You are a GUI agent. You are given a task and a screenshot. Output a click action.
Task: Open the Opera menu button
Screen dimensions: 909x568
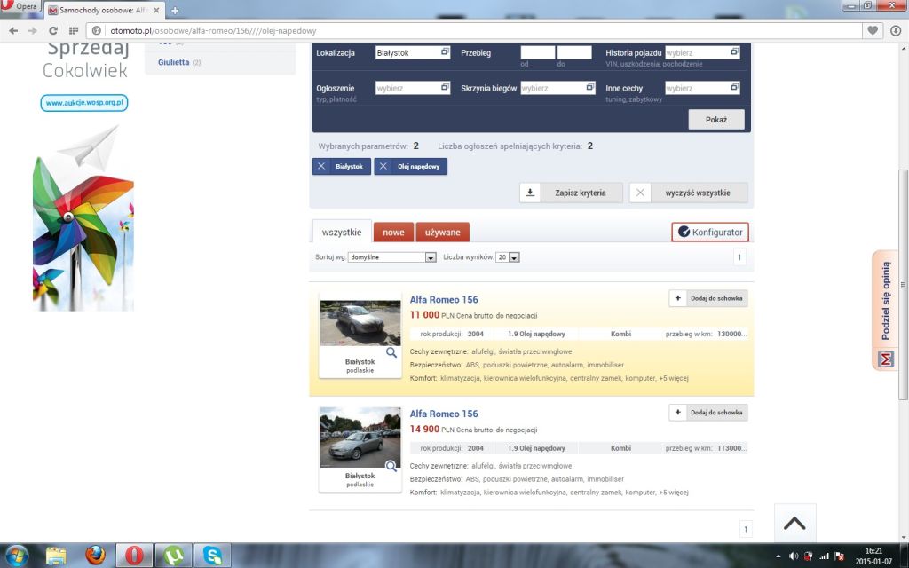click(x=20, y=6)
